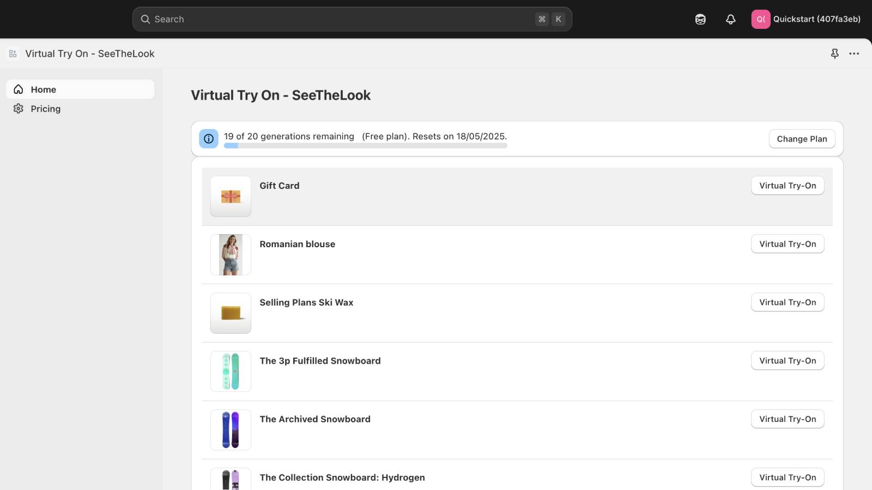Click the Pricing gear icon

click(19, 108)
